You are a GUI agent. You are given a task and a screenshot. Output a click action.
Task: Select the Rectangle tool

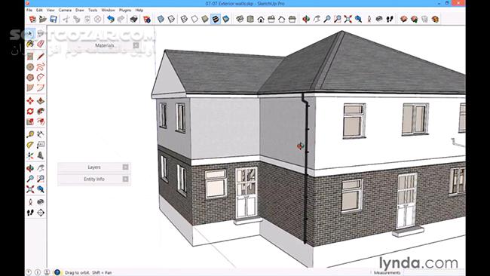click(x=30, y=57)
